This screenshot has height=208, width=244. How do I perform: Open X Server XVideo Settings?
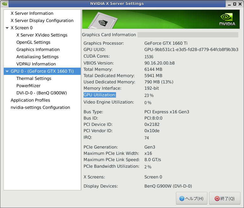(42, 35)
